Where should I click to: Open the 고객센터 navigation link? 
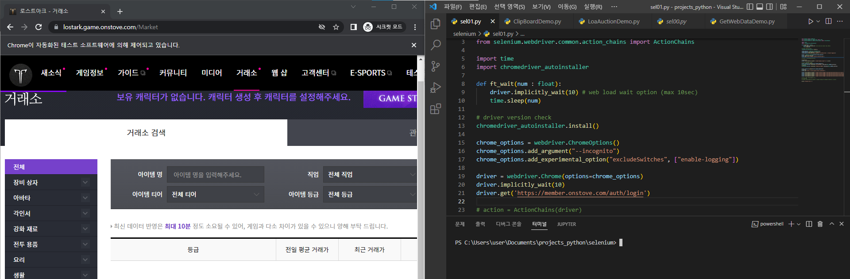coord(319,73)
